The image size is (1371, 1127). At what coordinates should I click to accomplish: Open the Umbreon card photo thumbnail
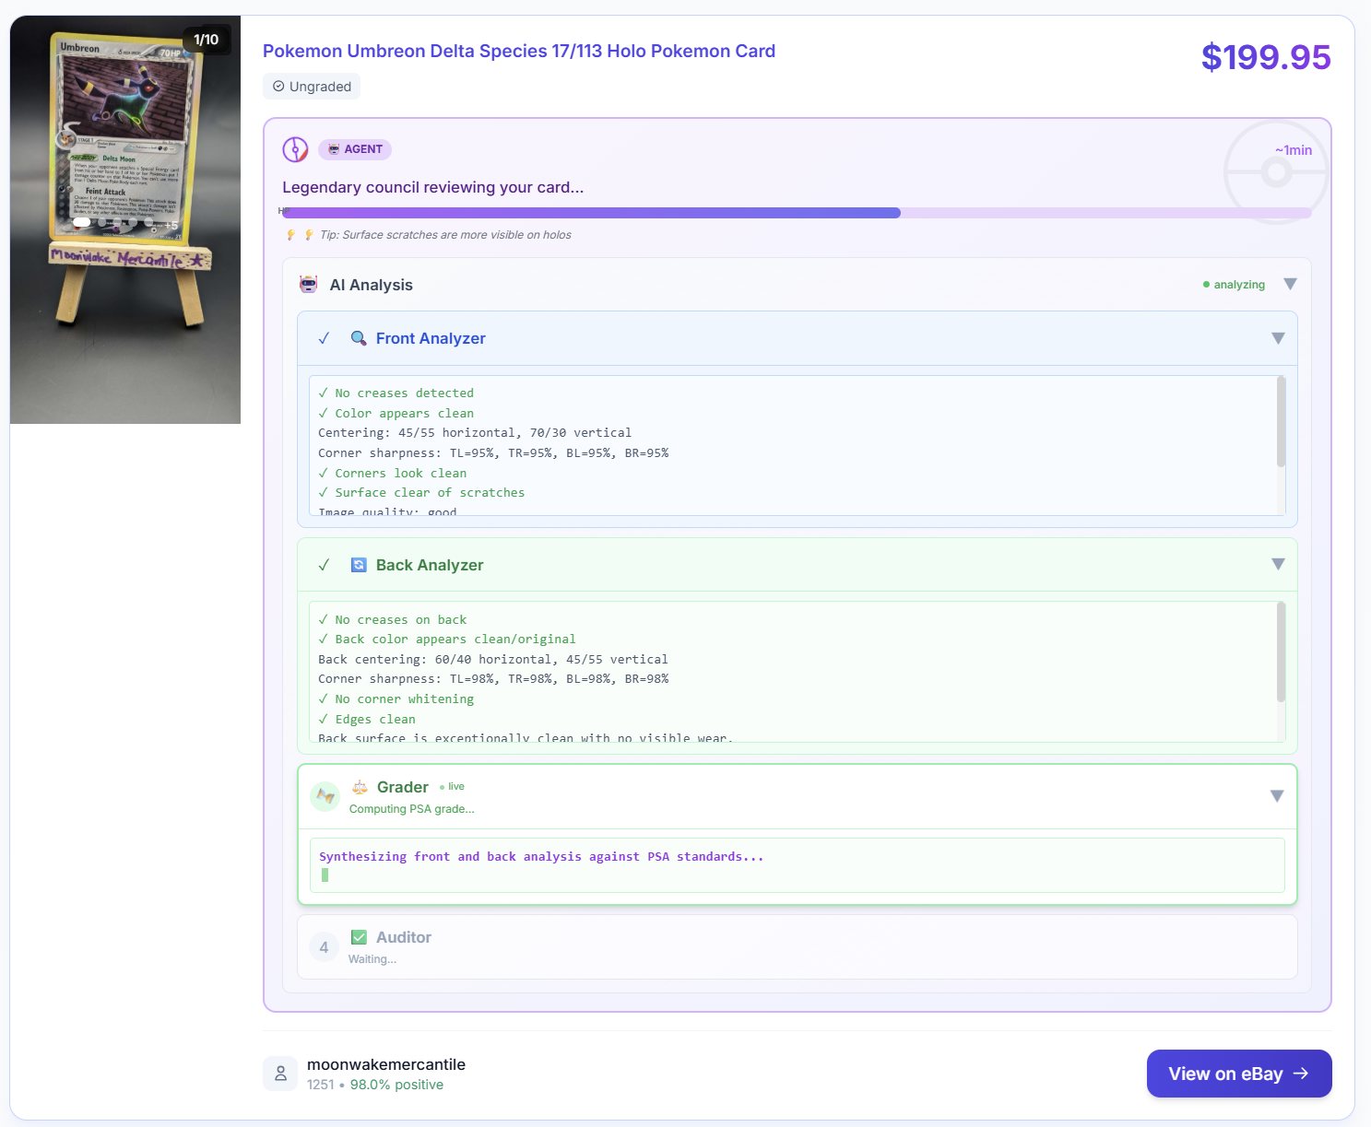[x=124, y=217]
